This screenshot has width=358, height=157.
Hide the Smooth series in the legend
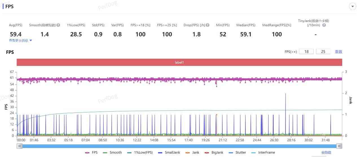click(x=113, y=152)
